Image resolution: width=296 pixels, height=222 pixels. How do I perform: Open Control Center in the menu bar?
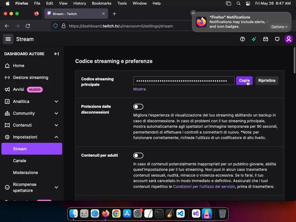pos(248,3)
